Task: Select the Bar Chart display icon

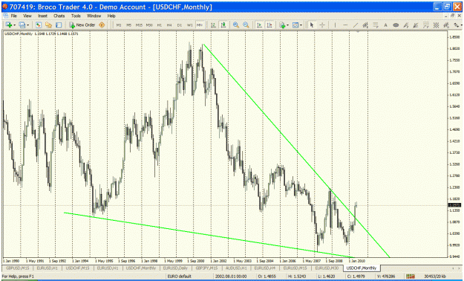Action: [x=213, y=25]
